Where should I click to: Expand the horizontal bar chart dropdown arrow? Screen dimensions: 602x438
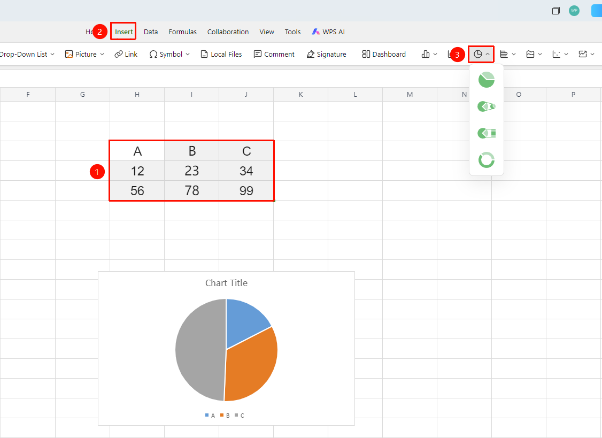click(514, 54)
